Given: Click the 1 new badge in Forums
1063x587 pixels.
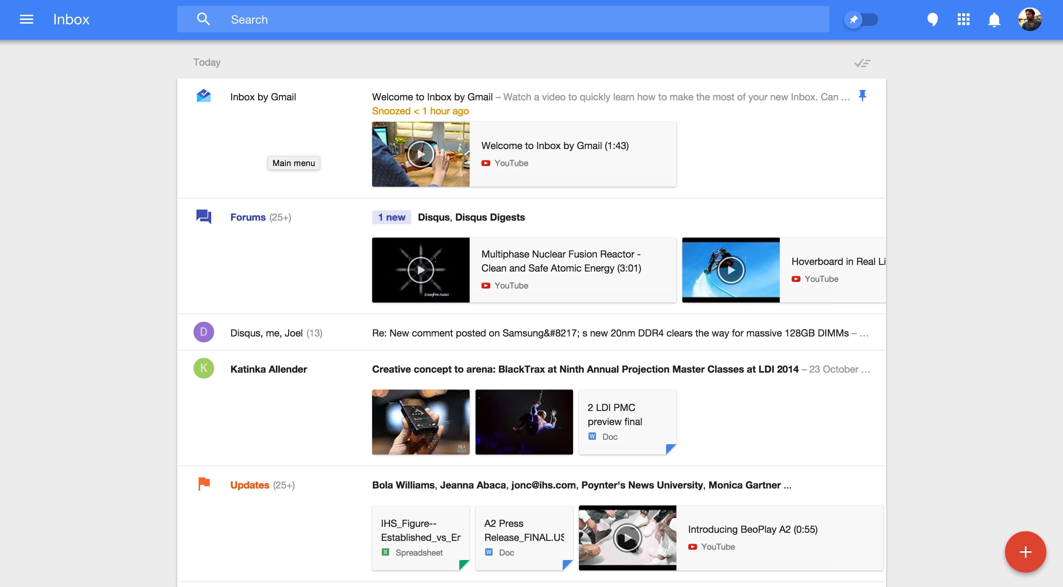Looking at the screenshot, I should click(x=391, y=217).
